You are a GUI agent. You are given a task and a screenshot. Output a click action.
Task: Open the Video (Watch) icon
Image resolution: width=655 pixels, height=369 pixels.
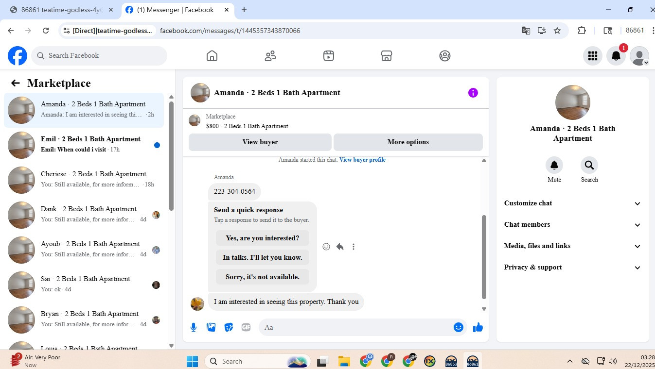pos(329,56)
